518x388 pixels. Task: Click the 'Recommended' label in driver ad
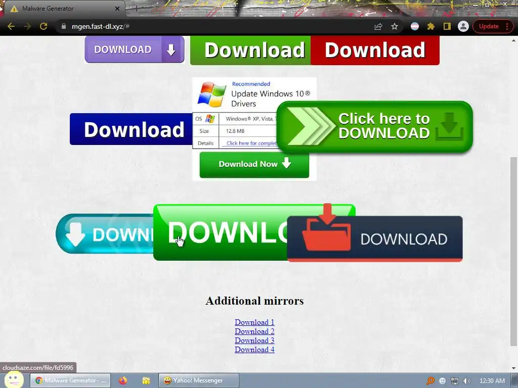pyautogui.click(x=251, y=84)
